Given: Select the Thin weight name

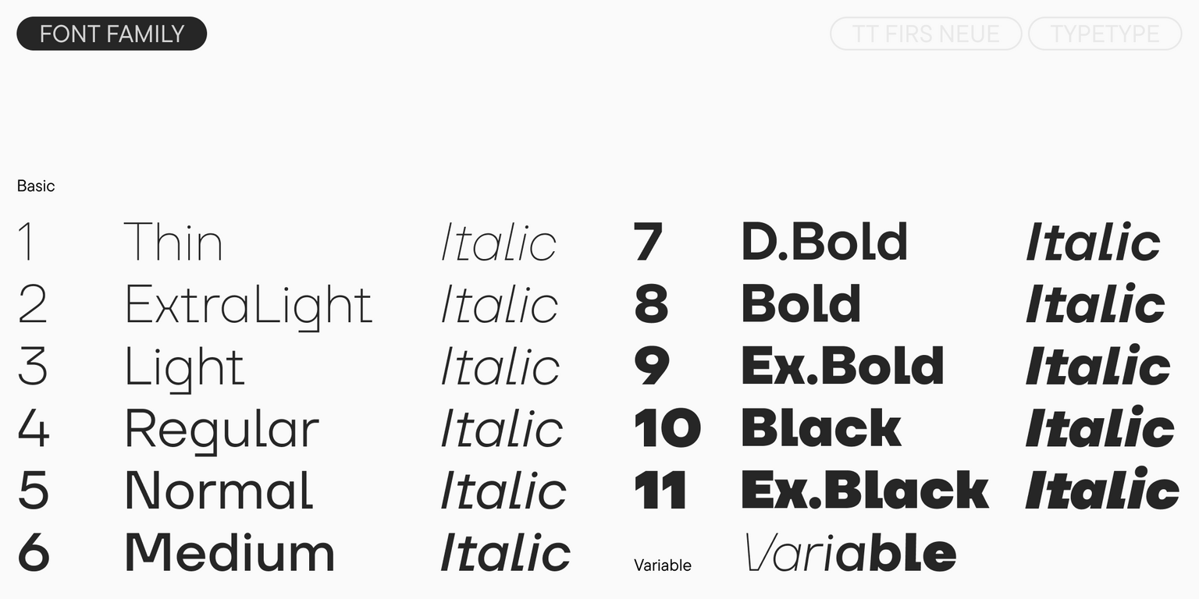Looking at the screenshot, I should 173,242.
